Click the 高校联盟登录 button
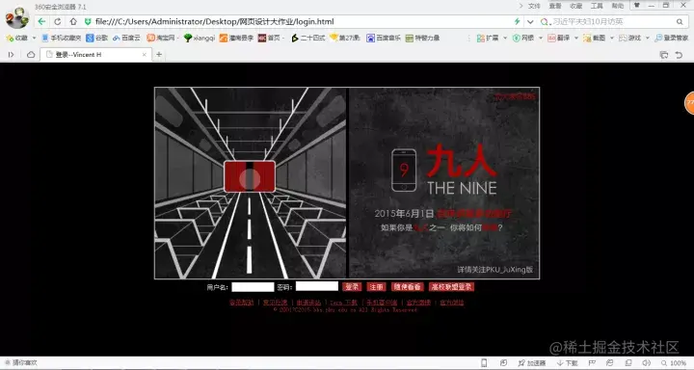The image size is (694, 370). 451,287
